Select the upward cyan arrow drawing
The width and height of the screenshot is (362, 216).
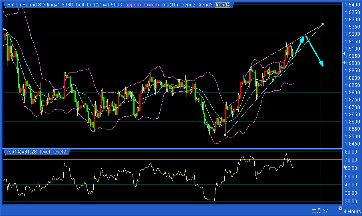point(300,45)
